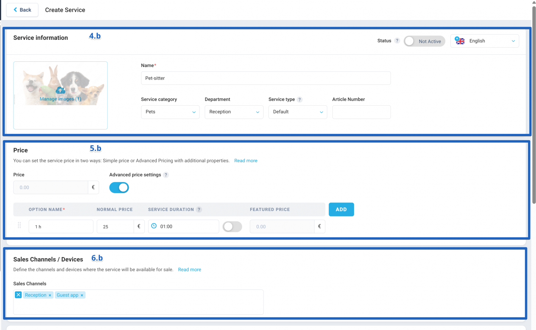This screenshot has height=330, width=536.
Task: Click the clock icon in the duration field
Action: coord(154,226)
